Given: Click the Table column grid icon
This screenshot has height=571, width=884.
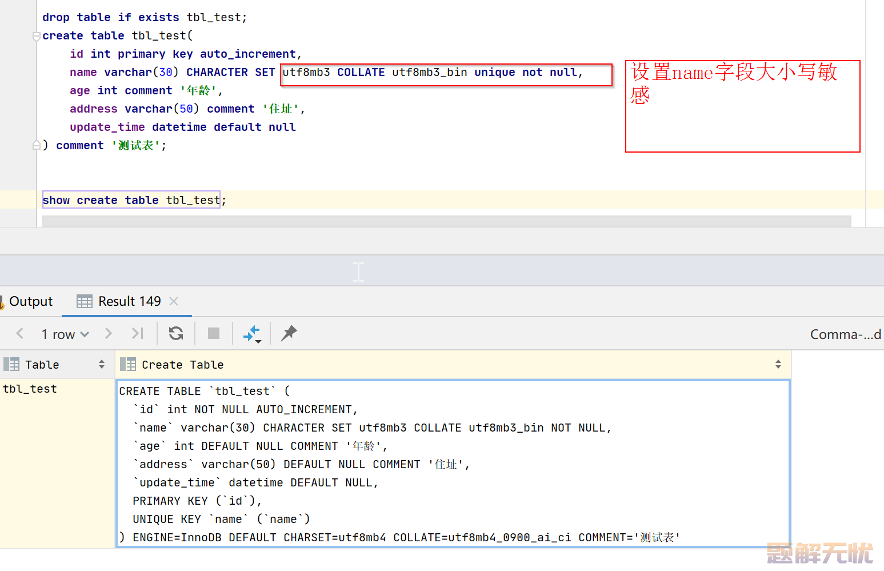Looking at the screenshot, I should pyautogui.click(x=11, y=365).
